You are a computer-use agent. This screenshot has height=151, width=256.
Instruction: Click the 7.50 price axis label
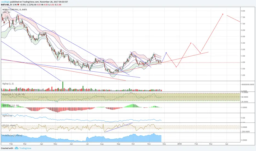(243, 17)
